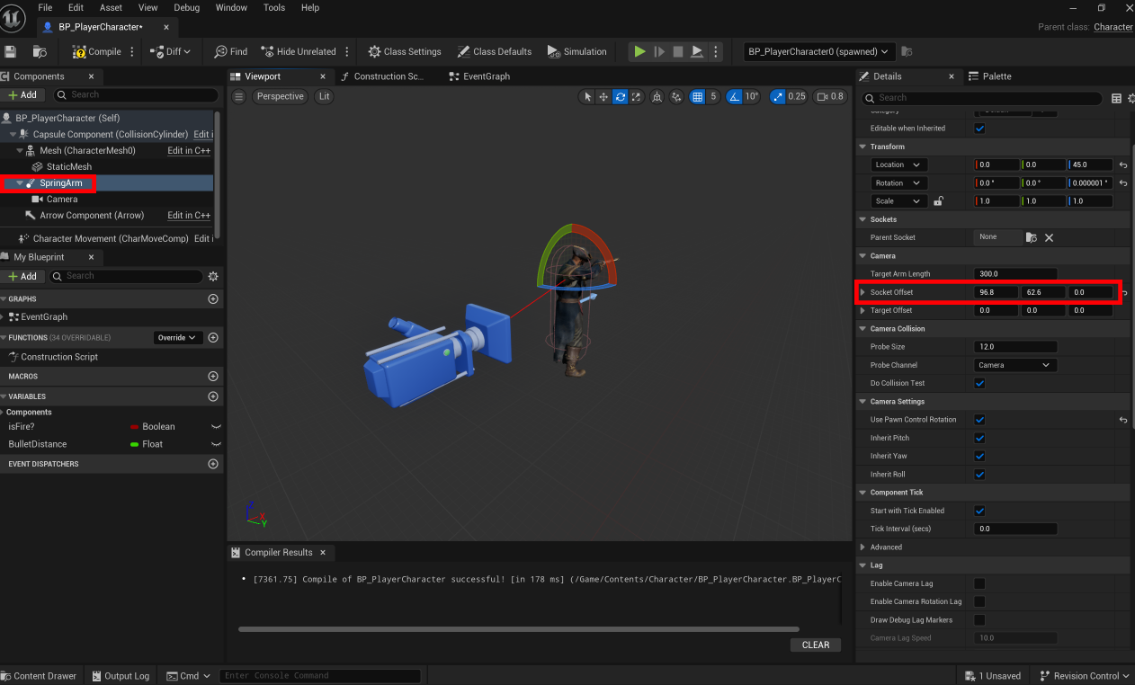Collapse the SpringArm component tree node
This screenshot has height=685, width=1135.
[20, 183]
